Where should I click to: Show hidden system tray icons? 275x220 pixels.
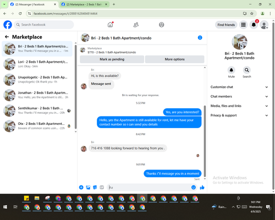click(x=233, y=207)
